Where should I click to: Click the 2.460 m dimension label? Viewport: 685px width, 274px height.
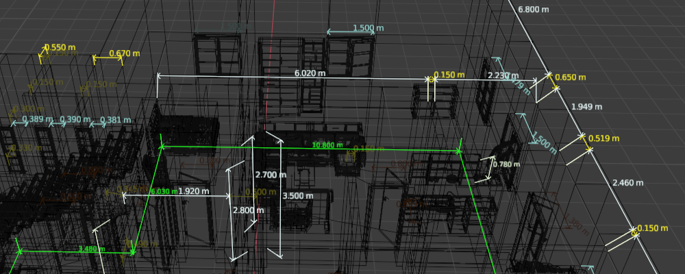click(x=627, y=183)
